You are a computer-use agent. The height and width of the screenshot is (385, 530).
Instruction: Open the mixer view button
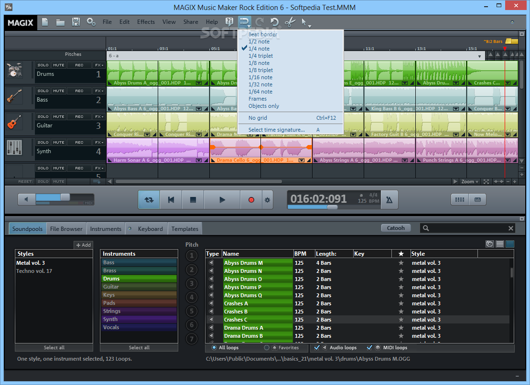[460, 199]
